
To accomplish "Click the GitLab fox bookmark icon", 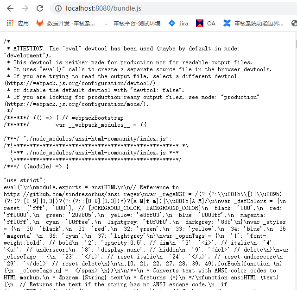I will click(x=40, y=23).
